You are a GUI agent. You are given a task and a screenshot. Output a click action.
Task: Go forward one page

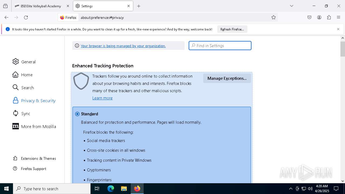[x=16, y=18]
